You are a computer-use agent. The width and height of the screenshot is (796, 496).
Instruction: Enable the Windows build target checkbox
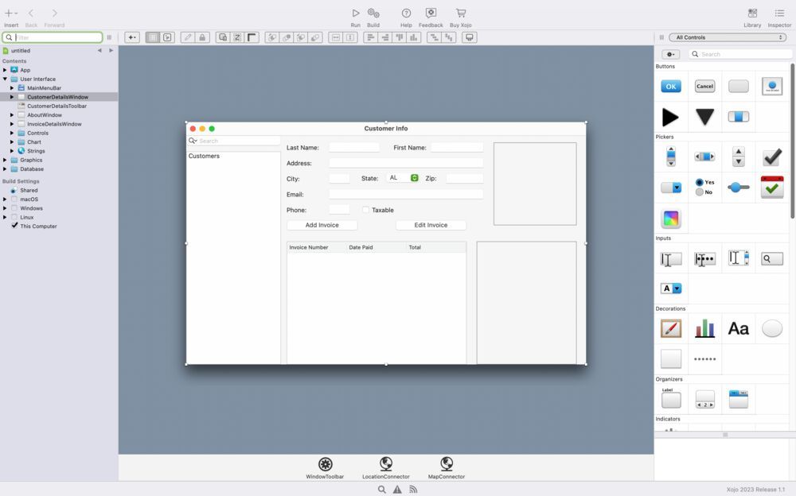click(14, 208)
